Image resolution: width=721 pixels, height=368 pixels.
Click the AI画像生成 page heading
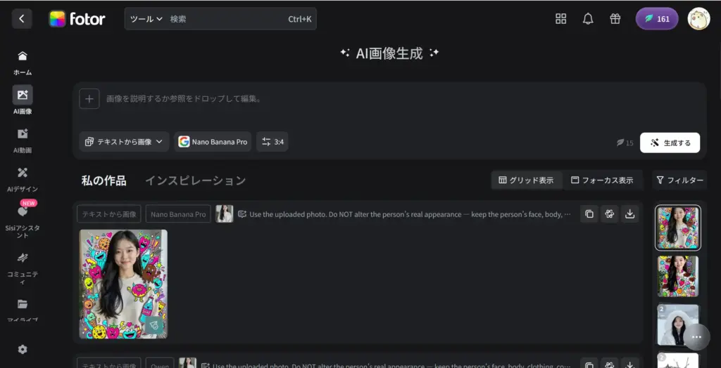[x=389, y=53]
